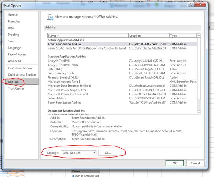Screen dimensions: 214x177
Task: Select active Team Foundation Add-in row
Action: click(x=122, y=44)
